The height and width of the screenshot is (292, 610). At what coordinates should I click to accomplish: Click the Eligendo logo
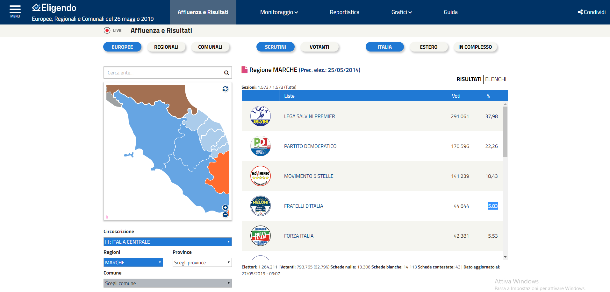click(x=54, y=8)
